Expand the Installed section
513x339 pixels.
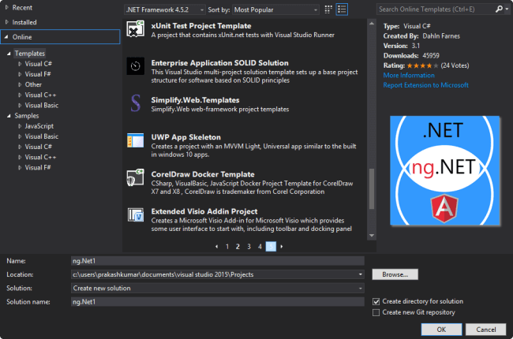pyautogui.click(x=7, y=22)
